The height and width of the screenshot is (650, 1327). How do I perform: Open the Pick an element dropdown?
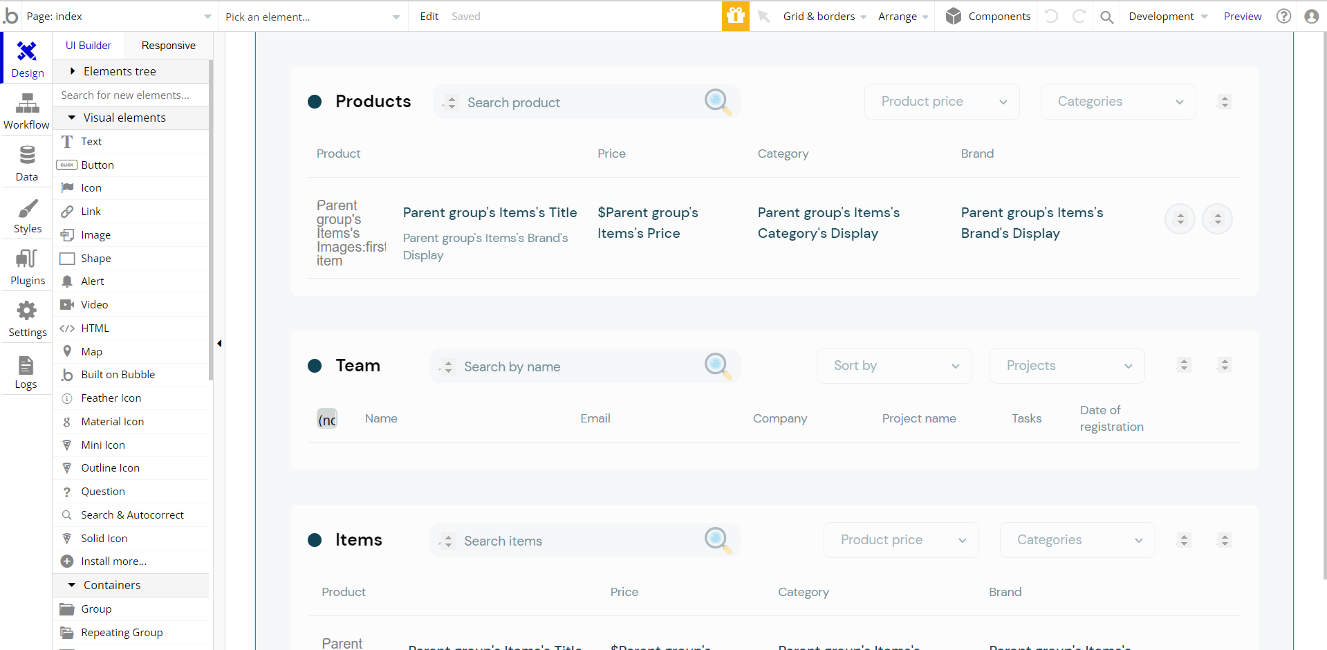click(x=313, y=17)
